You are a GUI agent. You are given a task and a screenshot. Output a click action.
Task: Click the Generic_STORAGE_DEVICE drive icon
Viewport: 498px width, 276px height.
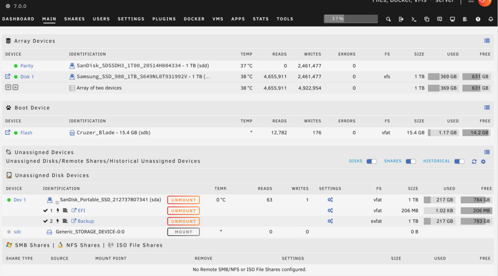pyautogui.click(x=49, y=232)
